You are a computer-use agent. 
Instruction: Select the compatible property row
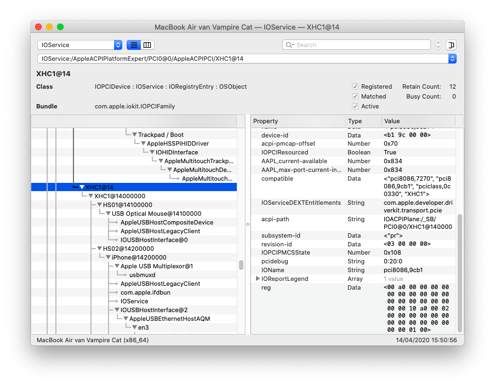(354, 186)
